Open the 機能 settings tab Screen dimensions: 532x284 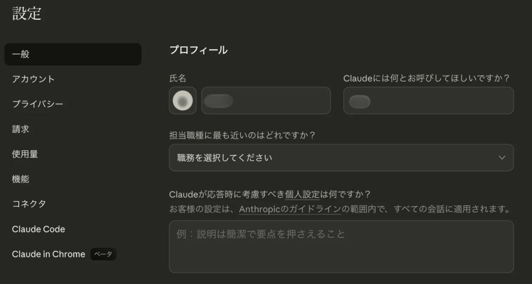(x=21, y=179)
